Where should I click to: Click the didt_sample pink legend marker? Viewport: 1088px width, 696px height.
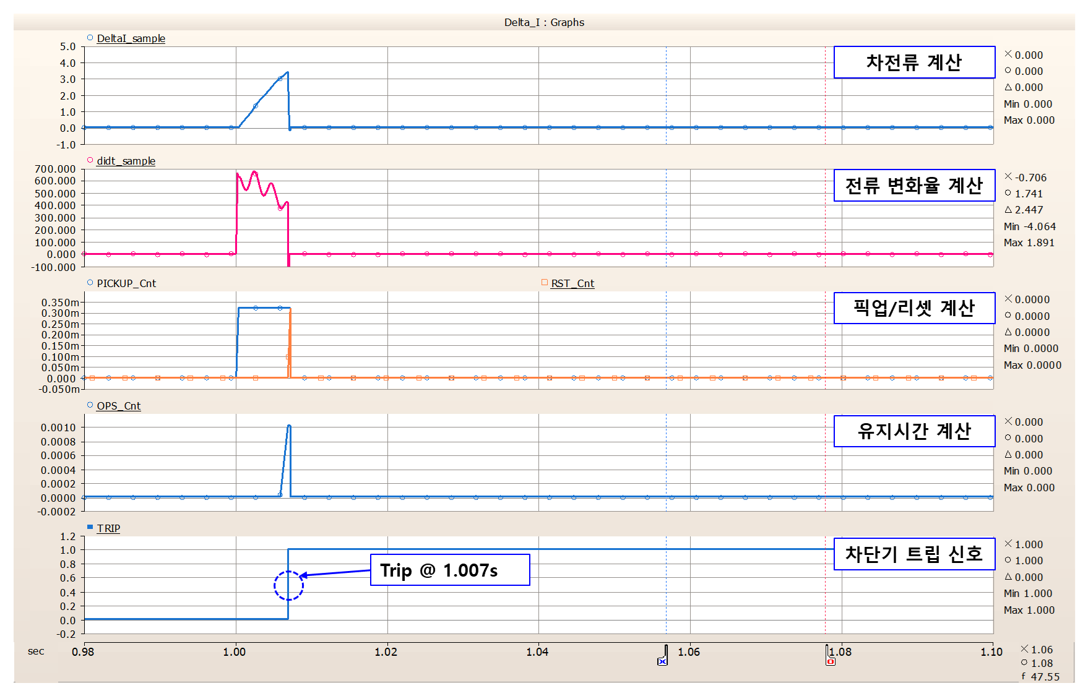pyautogui.click(x=90, y=160)
